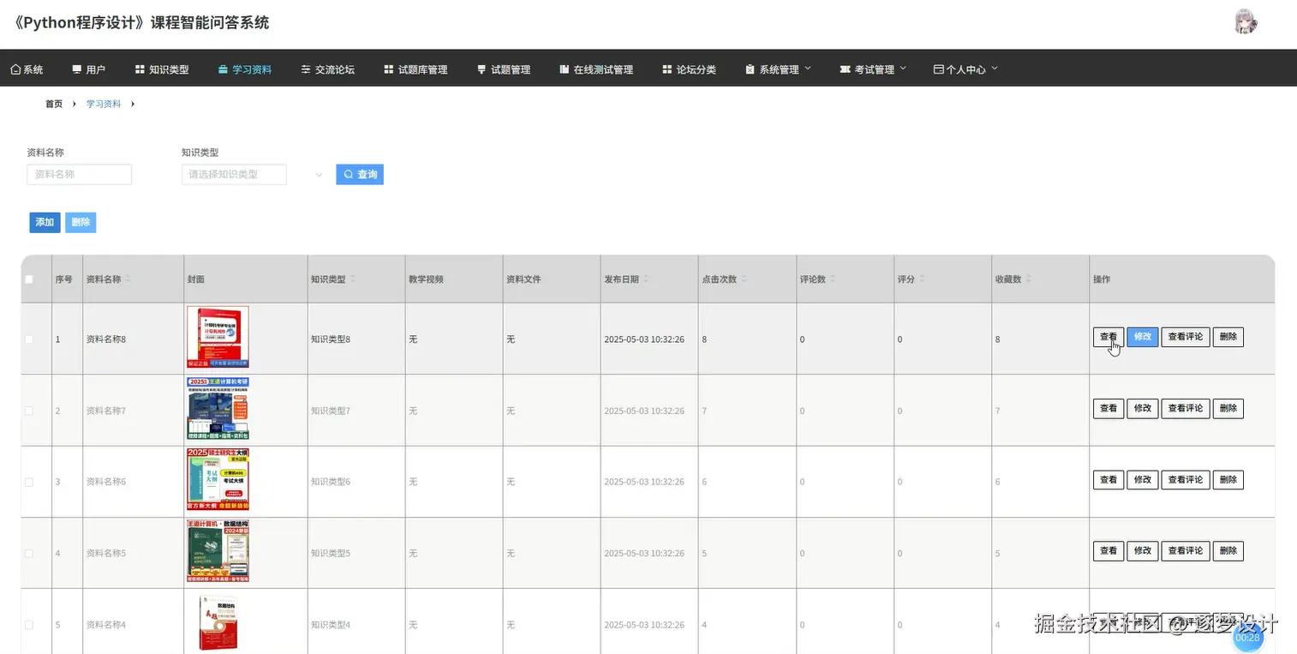This screenshot has width=1297, height=654.
Task: Click 修改 for 资料名称8
Action: pyautogui.click(x=1143, y=337)
